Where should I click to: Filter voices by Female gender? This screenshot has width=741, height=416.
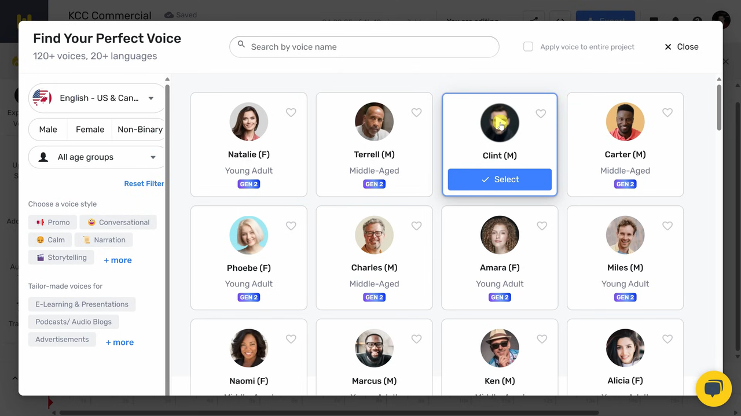pos(90,130)
